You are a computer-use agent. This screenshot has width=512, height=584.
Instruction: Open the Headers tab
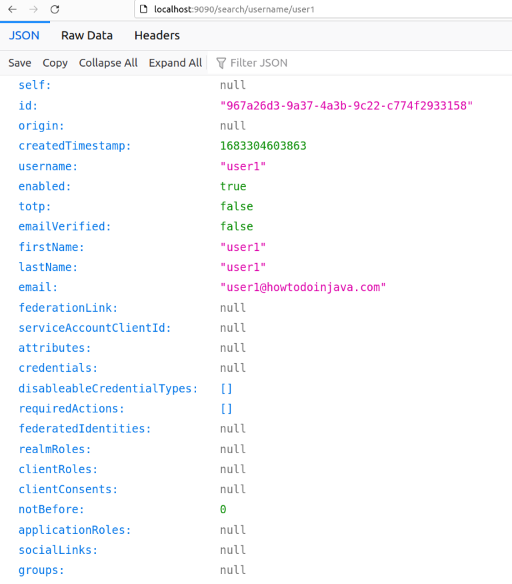click(157, 35)
